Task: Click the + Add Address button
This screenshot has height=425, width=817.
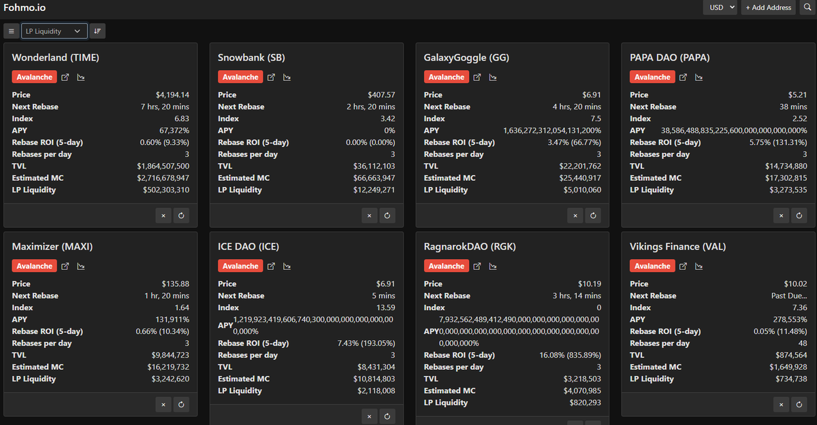Action: point(768,7)
